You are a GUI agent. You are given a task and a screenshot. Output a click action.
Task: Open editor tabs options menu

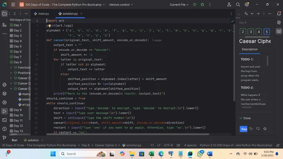click(231, 14)
